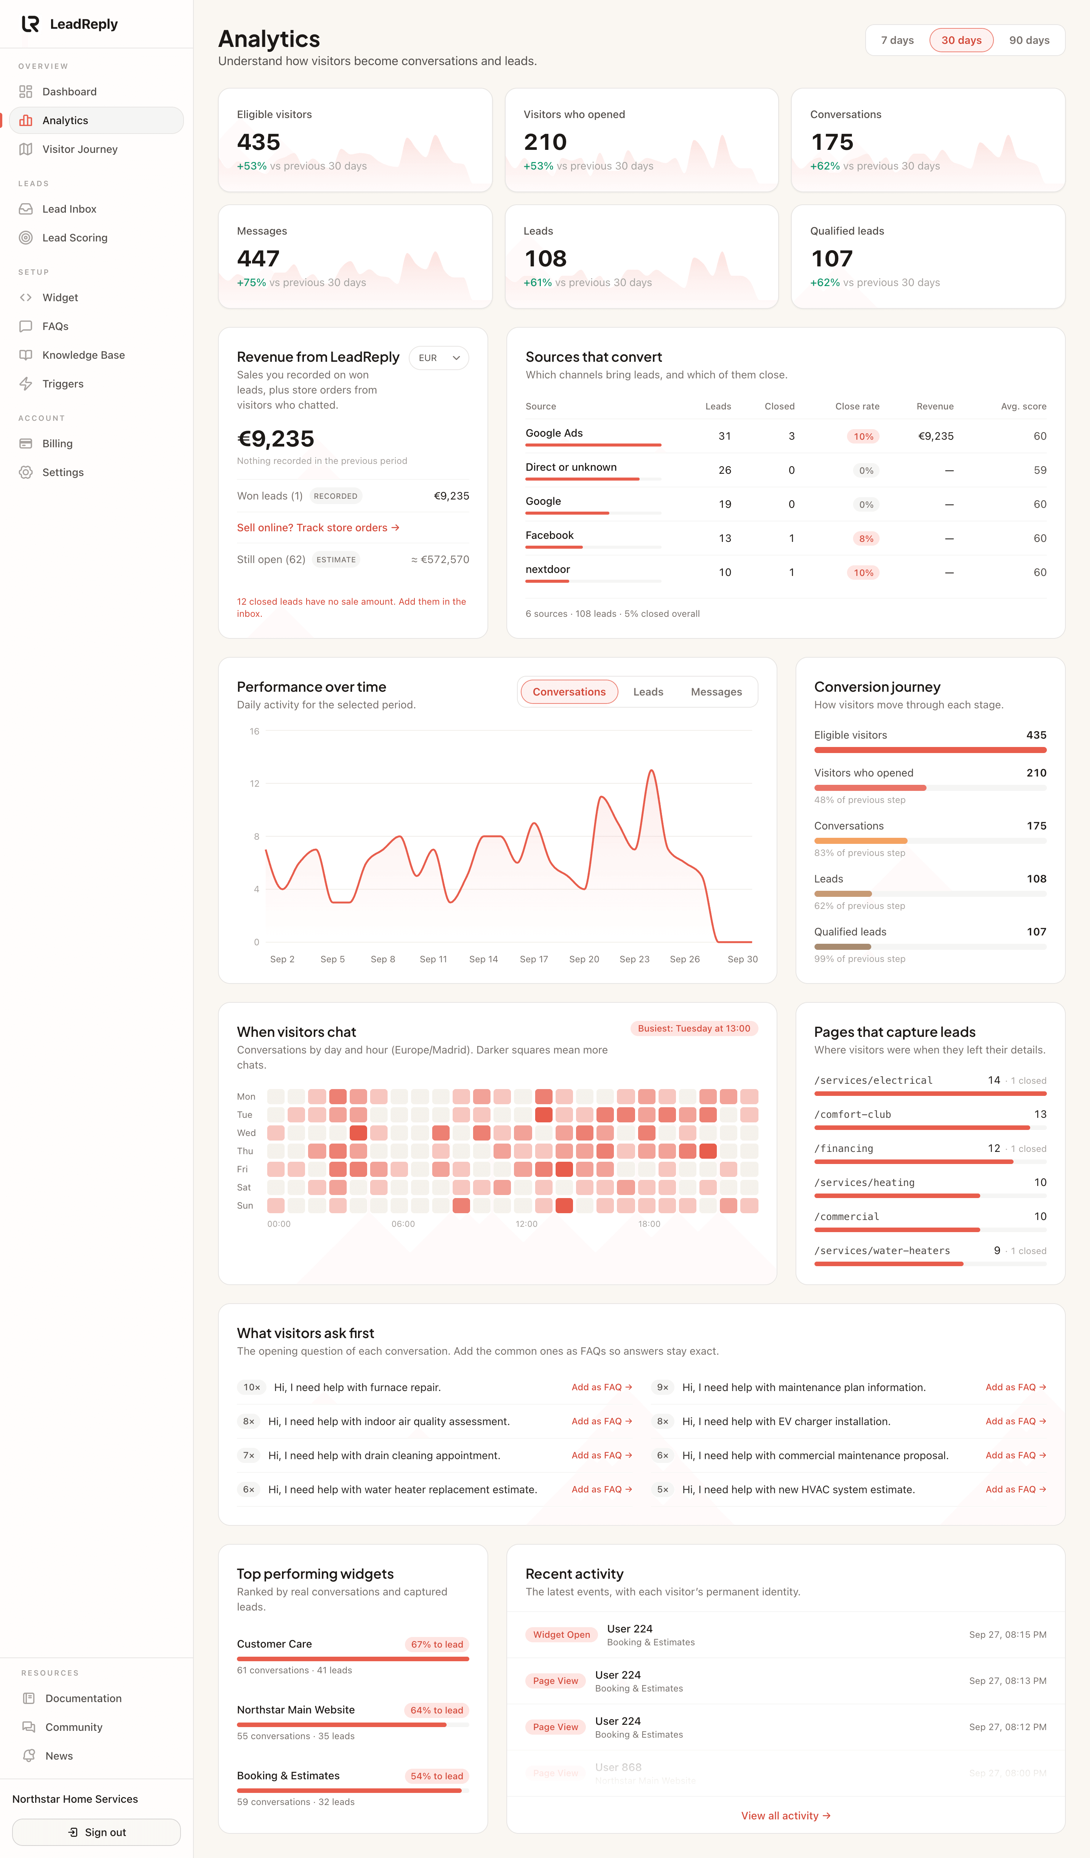The image size is (1090, 1858).
Task: Add furnace repair question as FAQ
Action: 602,1387
